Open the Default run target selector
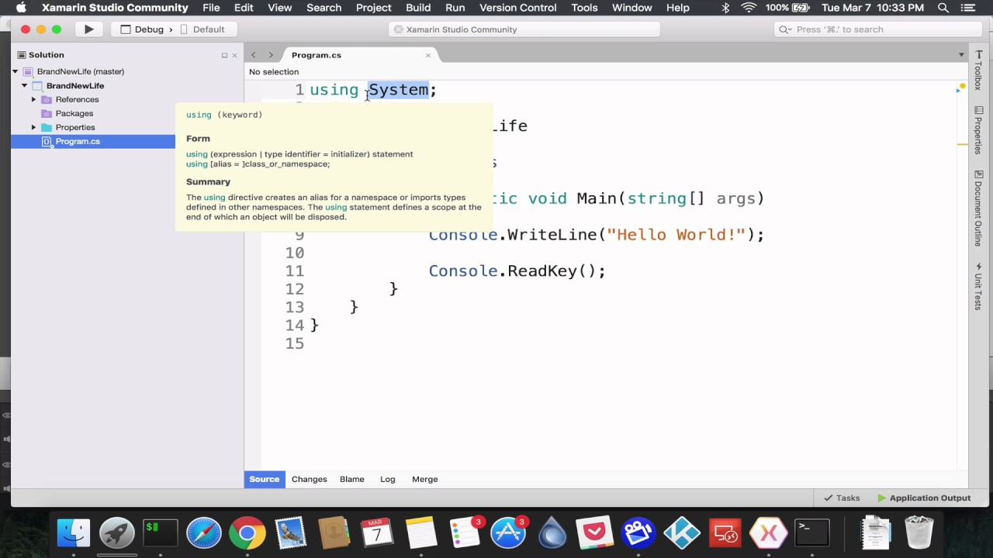 pyautogui.click(x=202, y=29)
